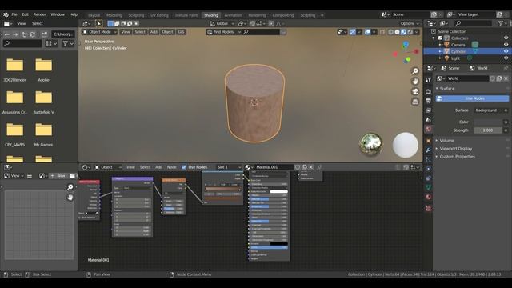Toggle camera view gizmo in 3D viewport
The image size is (512, 288).
(x=415, y=91)
